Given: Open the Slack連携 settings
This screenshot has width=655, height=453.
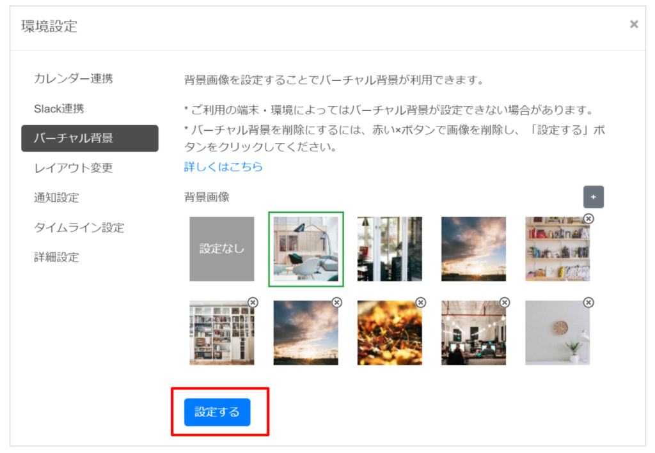Looking at the screenshot, I should (x=59, y=109).
